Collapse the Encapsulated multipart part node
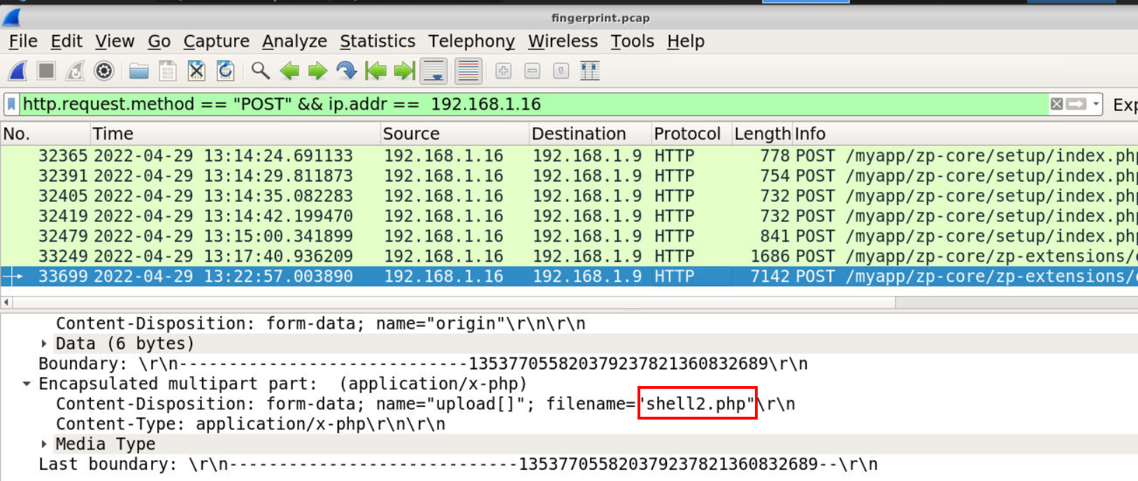 (x=27, y=384)
